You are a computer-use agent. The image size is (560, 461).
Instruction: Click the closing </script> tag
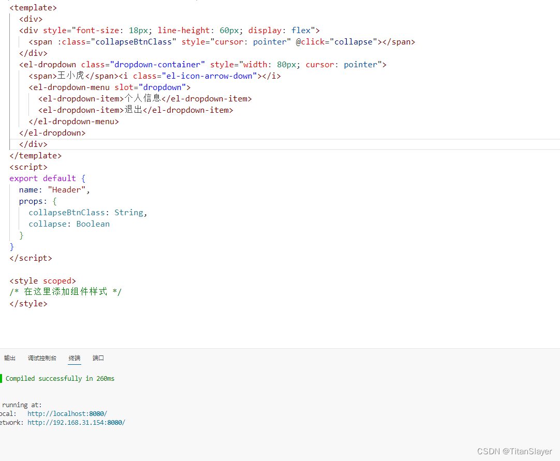click(x=31, y=258)
